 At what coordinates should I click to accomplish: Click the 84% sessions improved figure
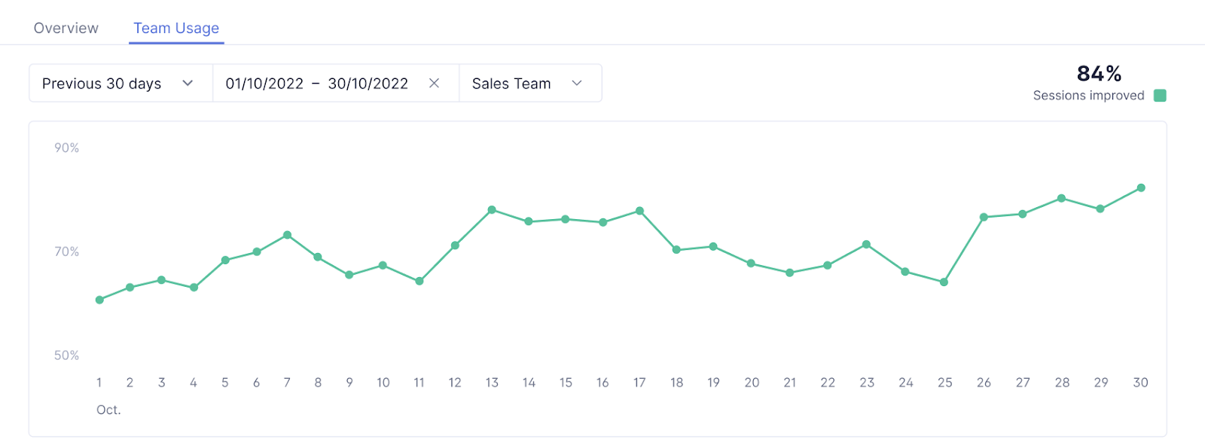(1099, 74)
